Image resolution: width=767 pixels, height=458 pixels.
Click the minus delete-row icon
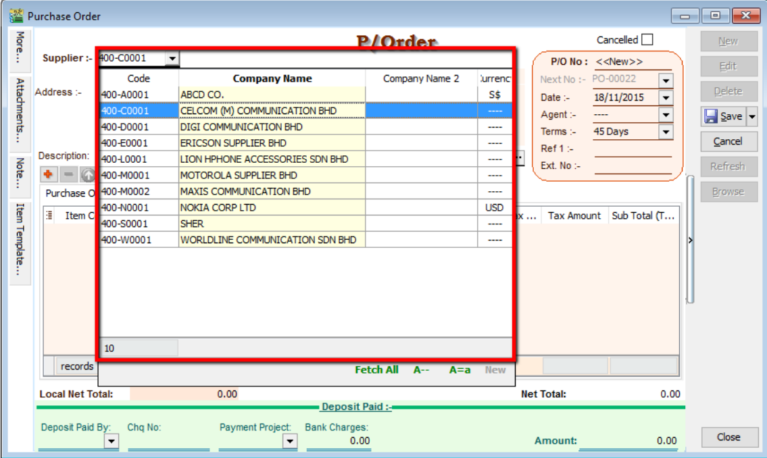point(68,174)
